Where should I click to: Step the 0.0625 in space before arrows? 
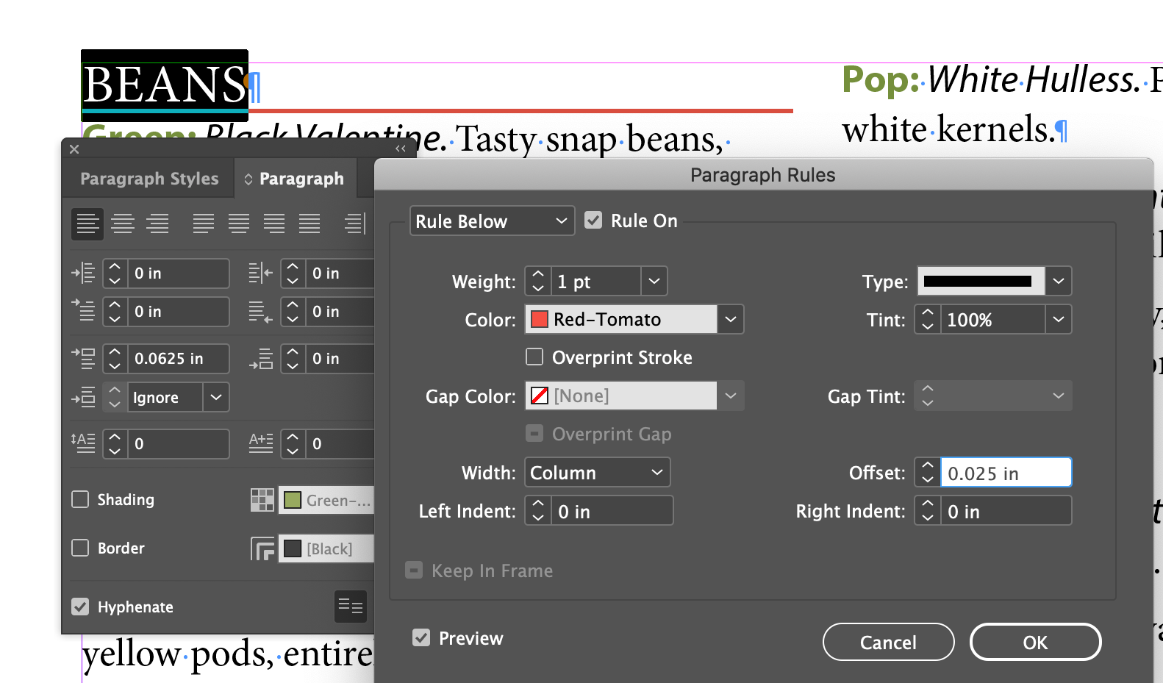(115, 359)
